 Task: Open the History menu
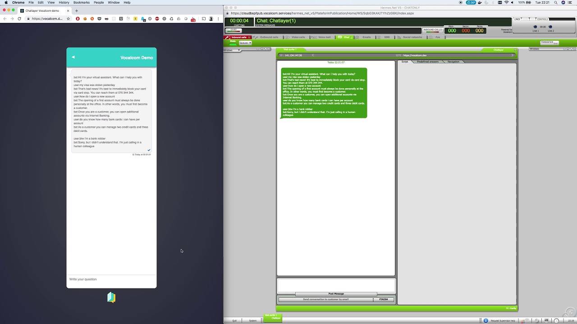click(x=64, y=3)
